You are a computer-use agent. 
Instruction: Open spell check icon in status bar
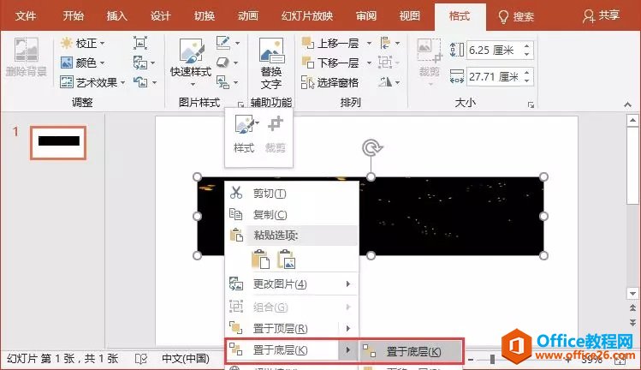pyautogui.click(x=141, y=358)
